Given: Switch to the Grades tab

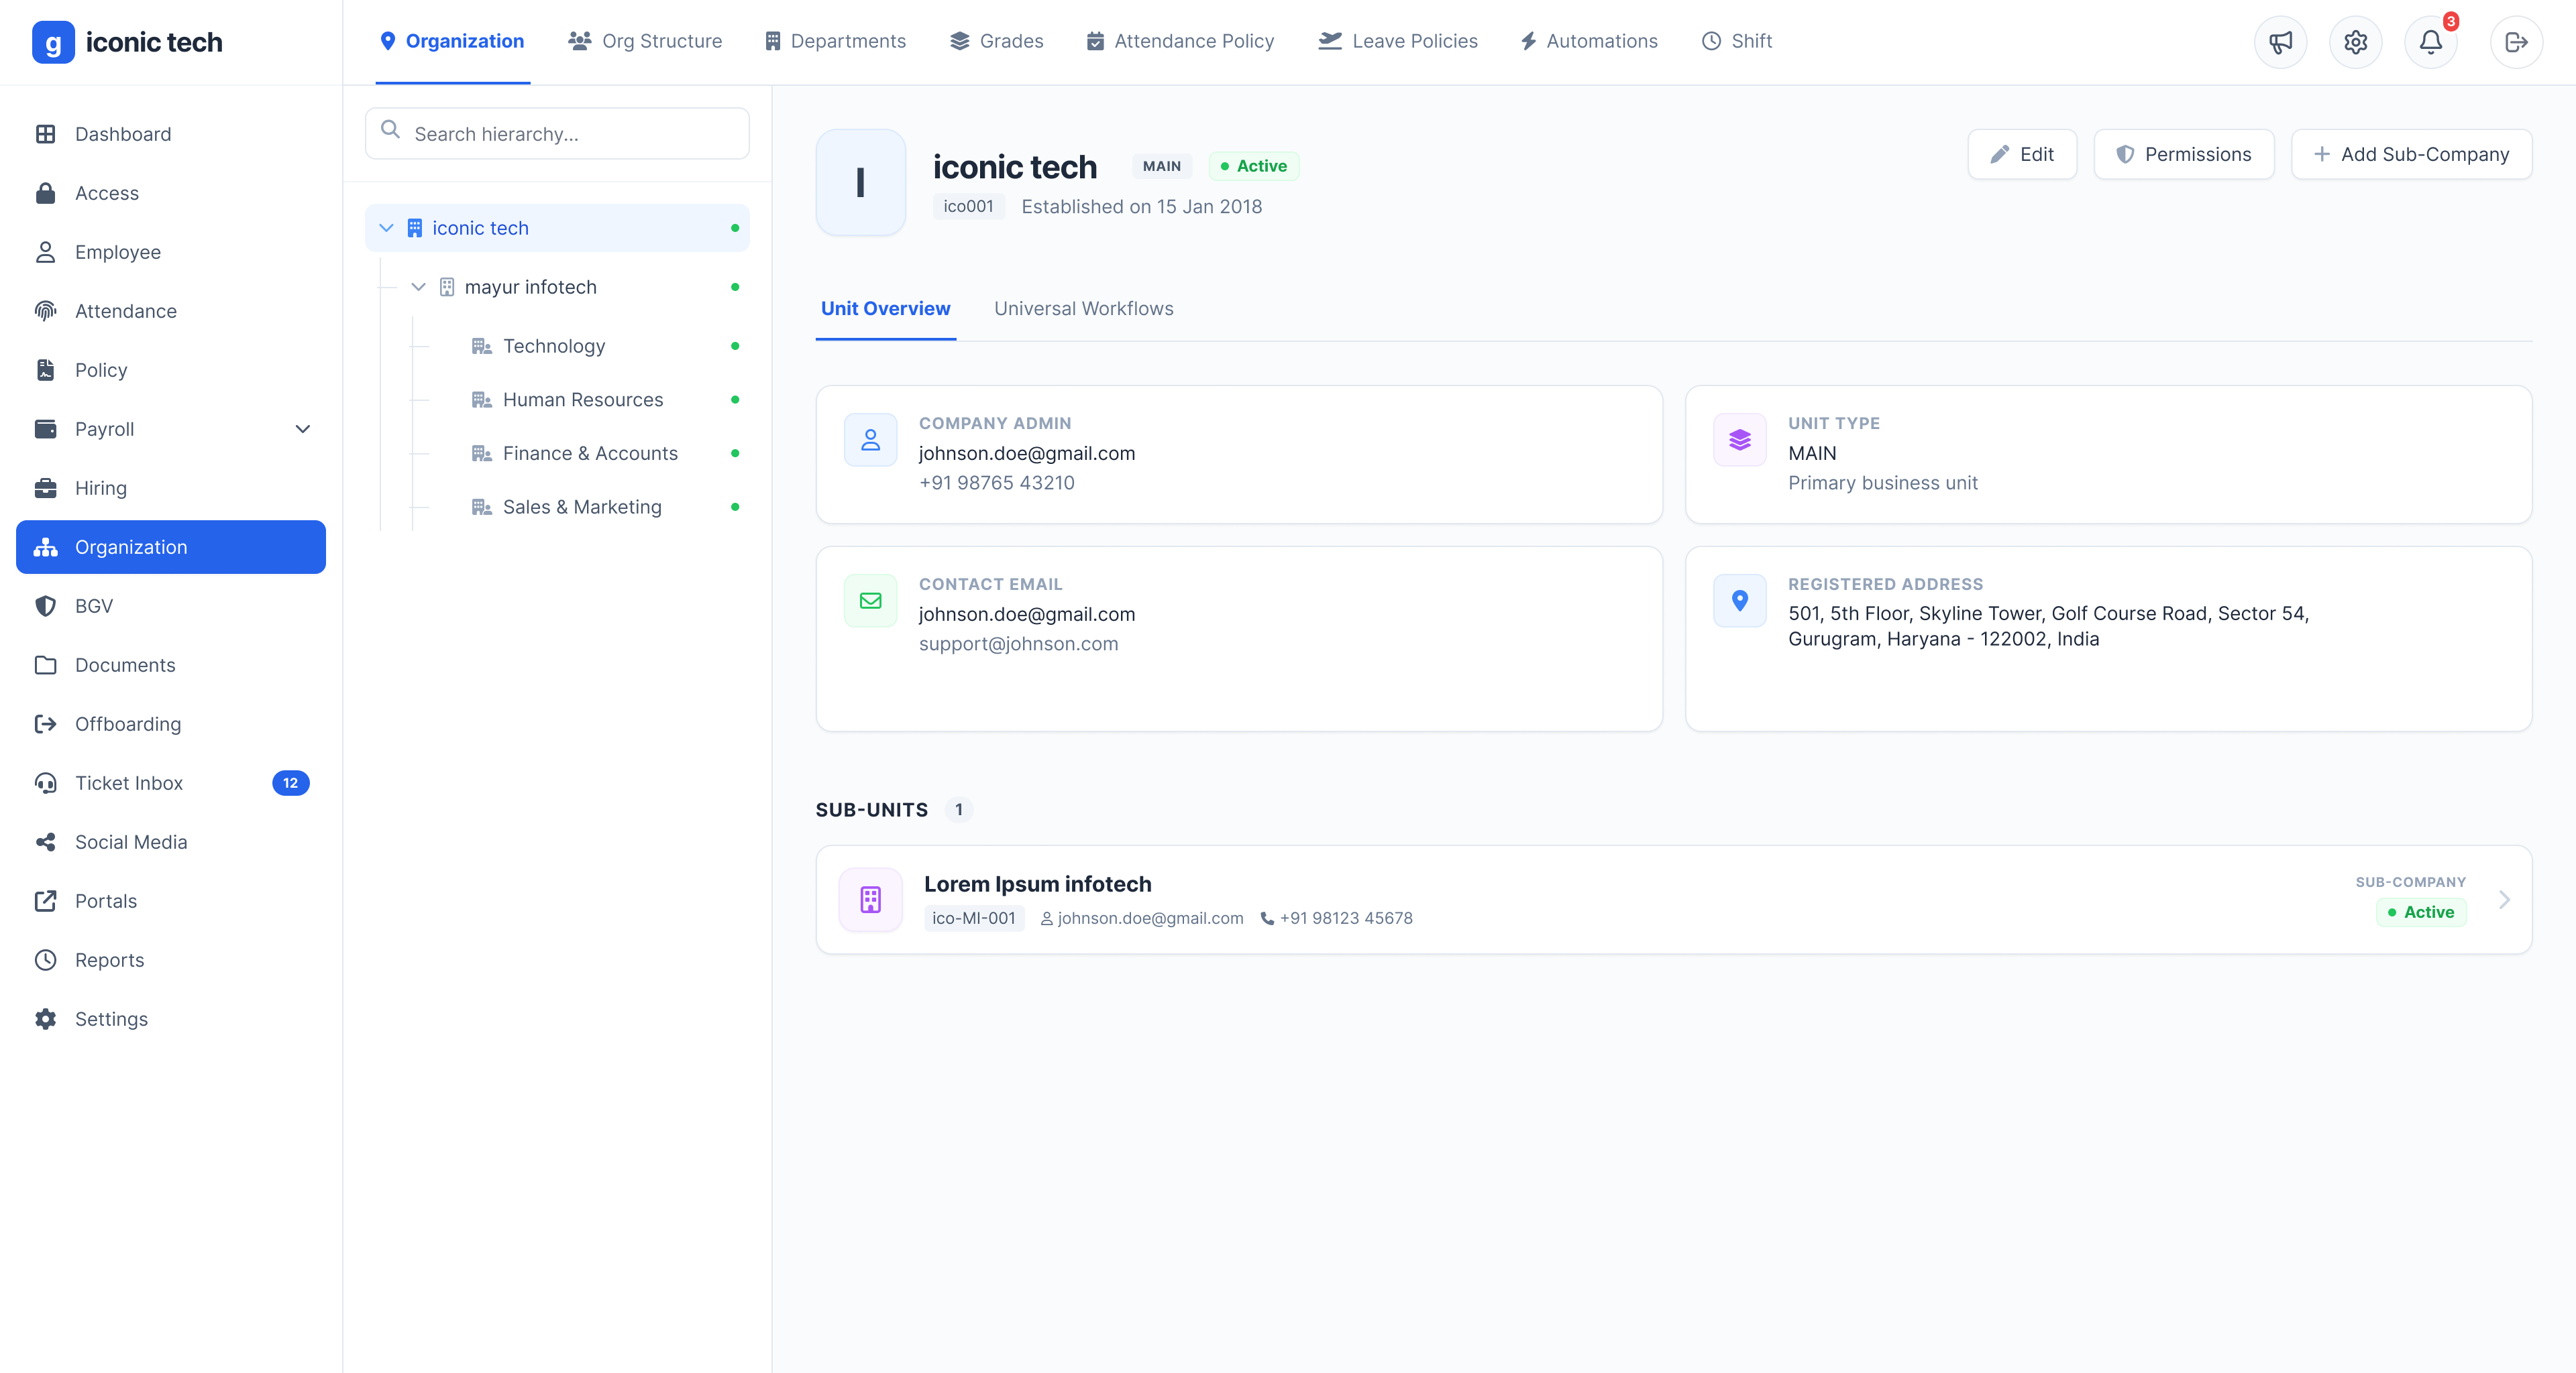Looking at the screenshot, I should point(996,41).
